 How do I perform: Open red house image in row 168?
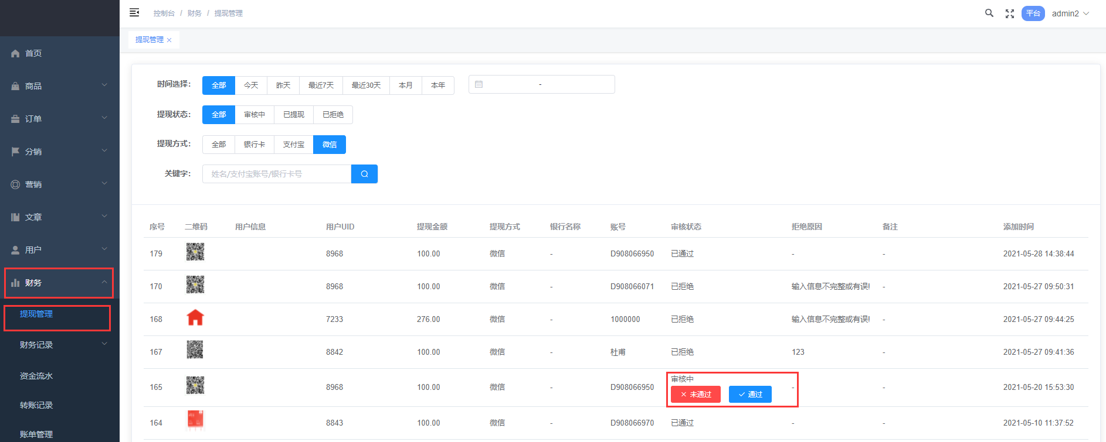pos(195,317)
